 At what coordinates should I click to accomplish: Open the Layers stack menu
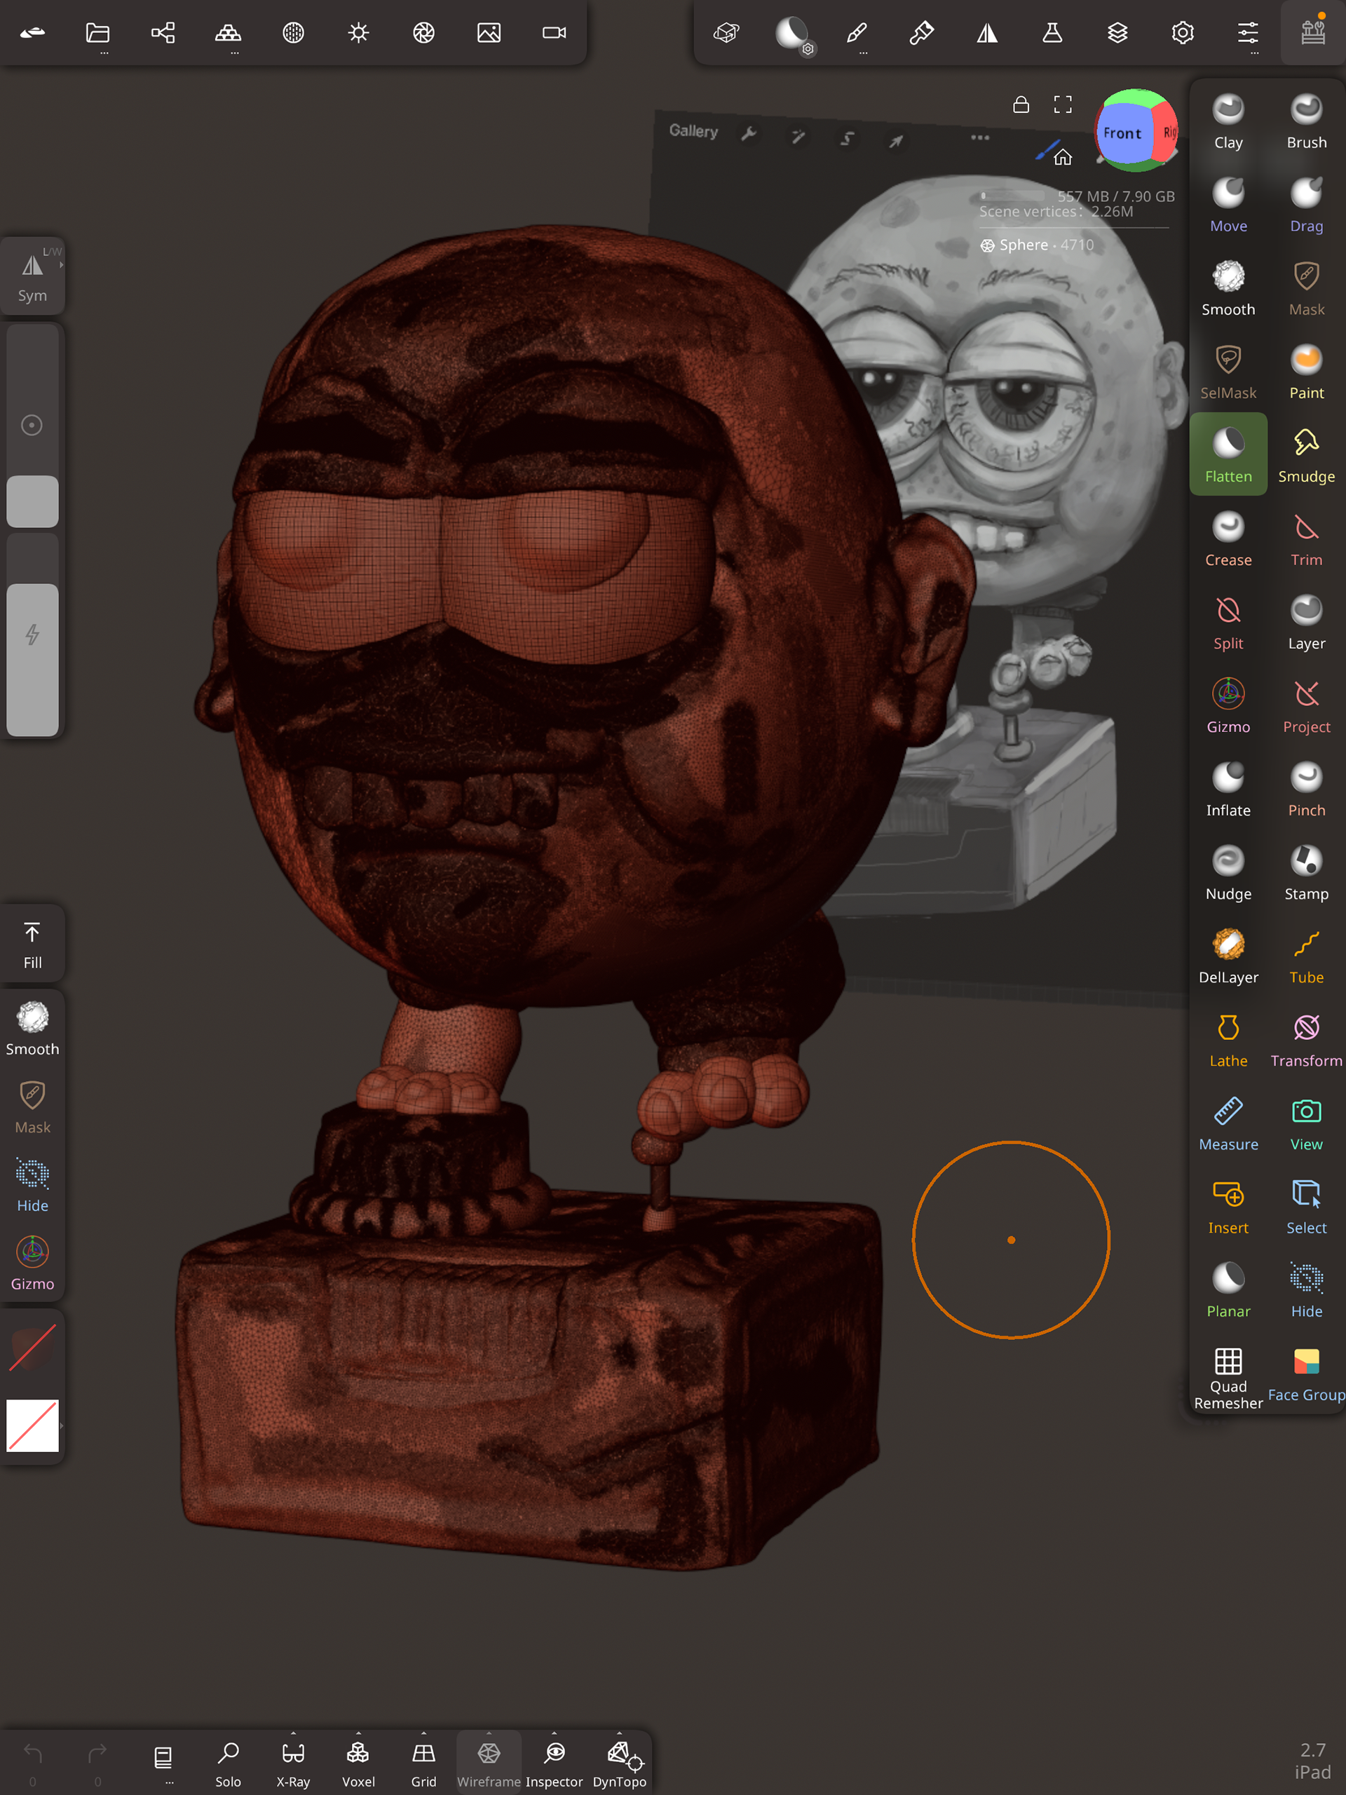[x=1117, y=32]
